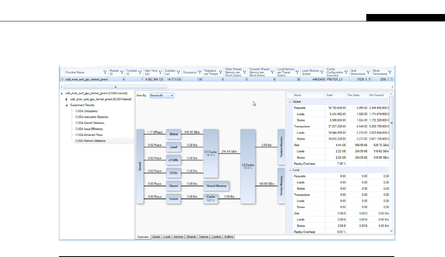Filter Registers per Thread column
This screenshot has width=445, height=257.
[220, 72]
